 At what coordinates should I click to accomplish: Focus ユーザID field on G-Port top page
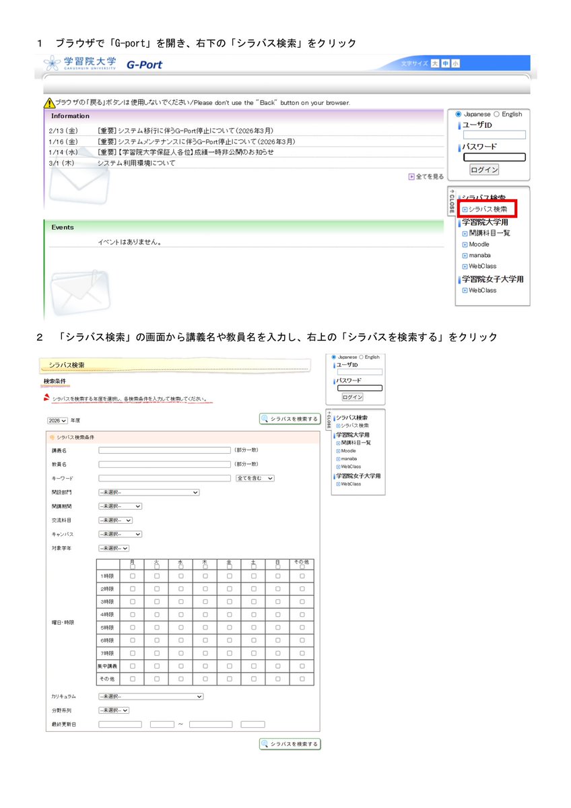[494, 135]
